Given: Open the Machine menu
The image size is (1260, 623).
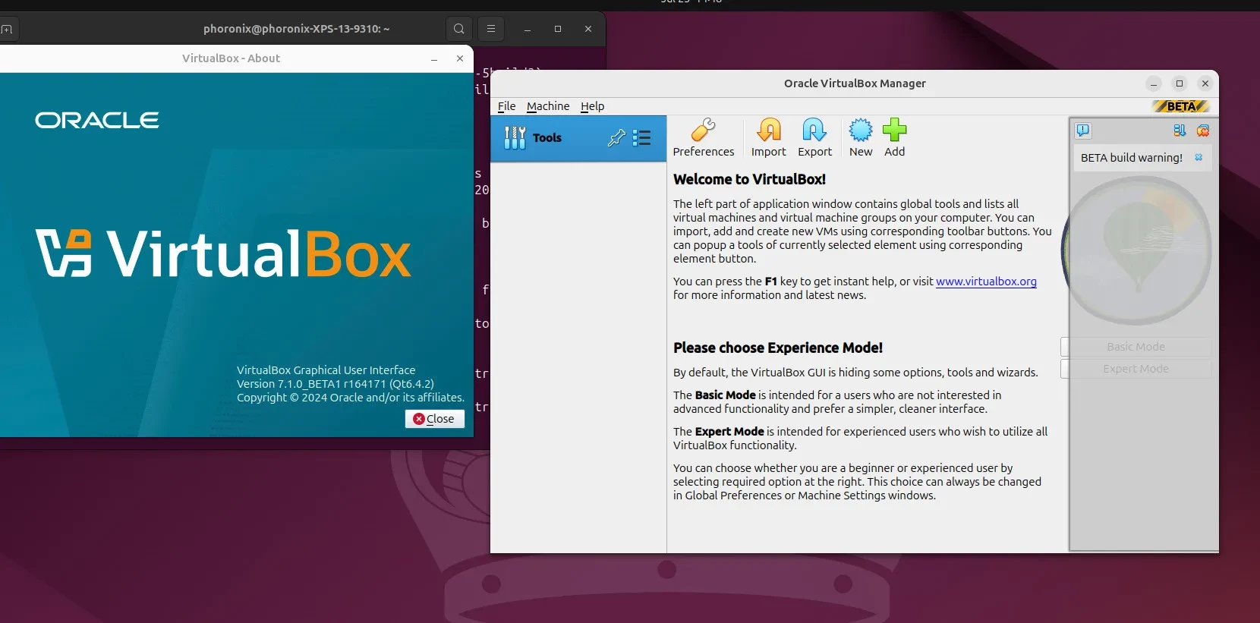Looking at the screenshot, I should coord(548,106).
